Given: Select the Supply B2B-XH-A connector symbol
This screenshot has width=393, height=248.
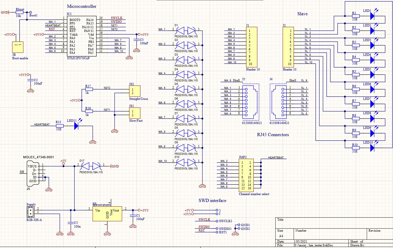Looking at the screenshot, I should [x=30, y=212].
